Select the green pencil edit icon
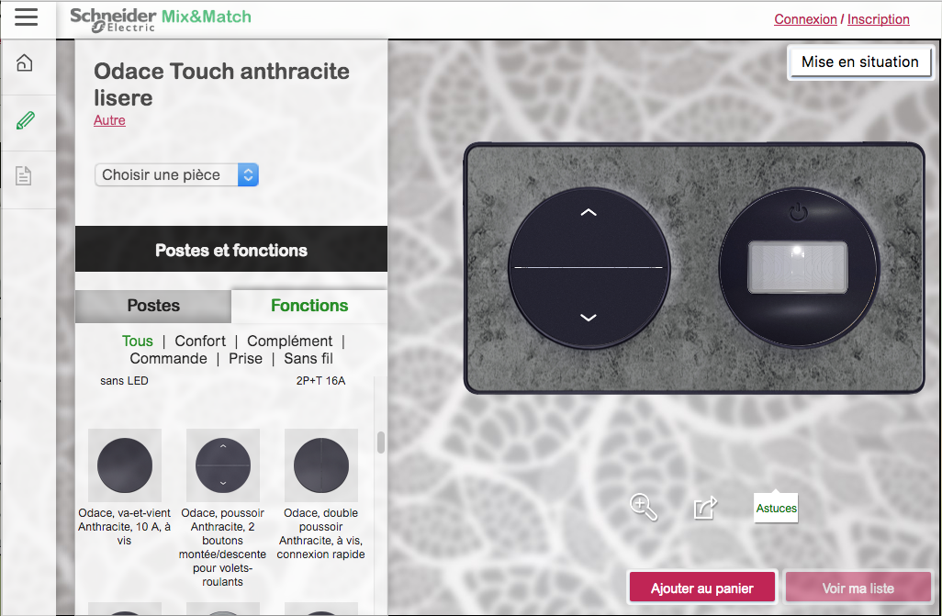Viewport: 942px width, 616px height. pyautogui.click(x=25, y=121)
